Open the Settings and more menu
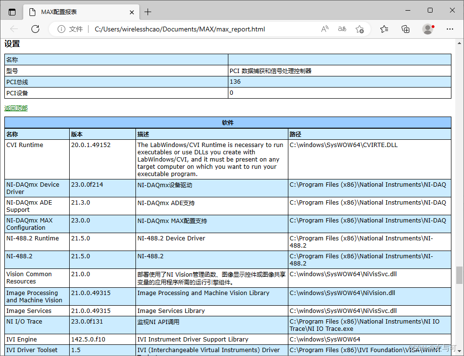The width and height of the screenshot is (464, 356). (x=450, y=29)
